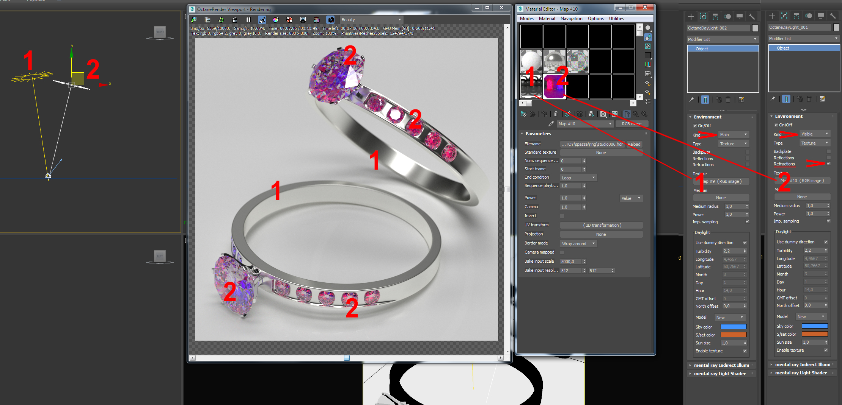Image resolution: width=842 pixels, height=405 pixels.
Task: Open Kind dropdown set to Visible
Action: (815, 134)
